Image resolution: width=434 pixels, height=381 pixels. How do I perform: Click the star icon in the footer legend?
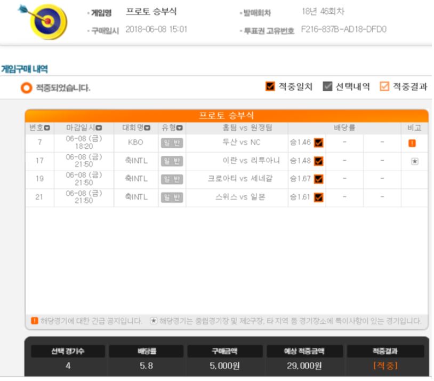154,321
